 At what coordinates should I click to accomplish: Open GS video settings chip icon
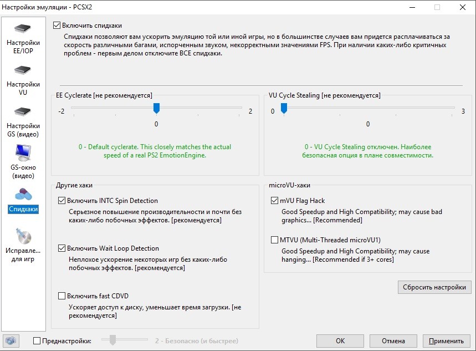click(x=23, y=113)
